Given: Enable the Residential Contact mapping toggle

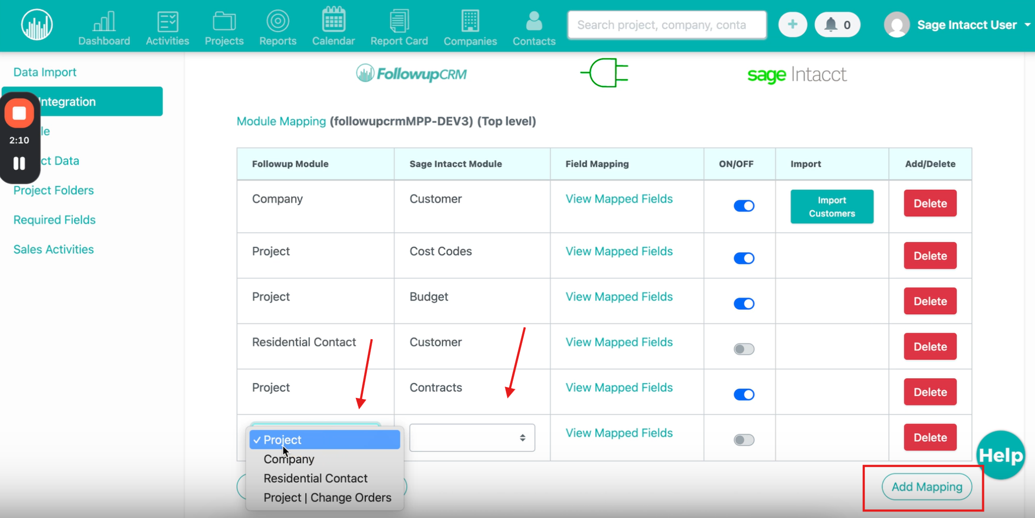Looking at the screenshot, I should [744, 349].
